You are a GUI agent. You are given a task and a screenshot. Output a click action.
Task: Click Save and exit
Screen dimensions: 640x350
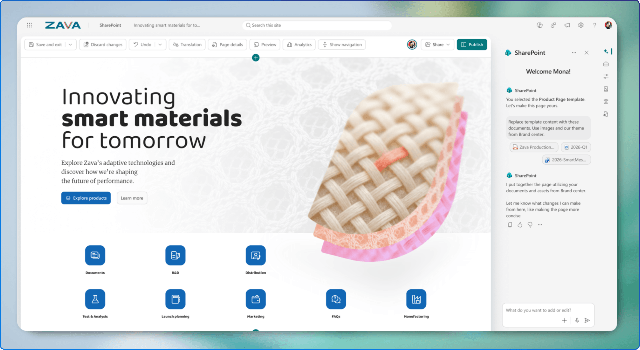click(45, 45)
